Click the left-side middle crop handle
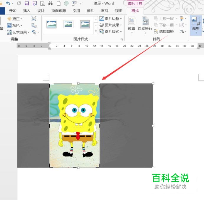This screenshot has height=200, width=204. click(x=50, y=125)
